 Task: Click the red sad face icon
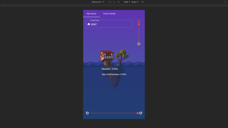pyautogui.click(x=139, y=21)
